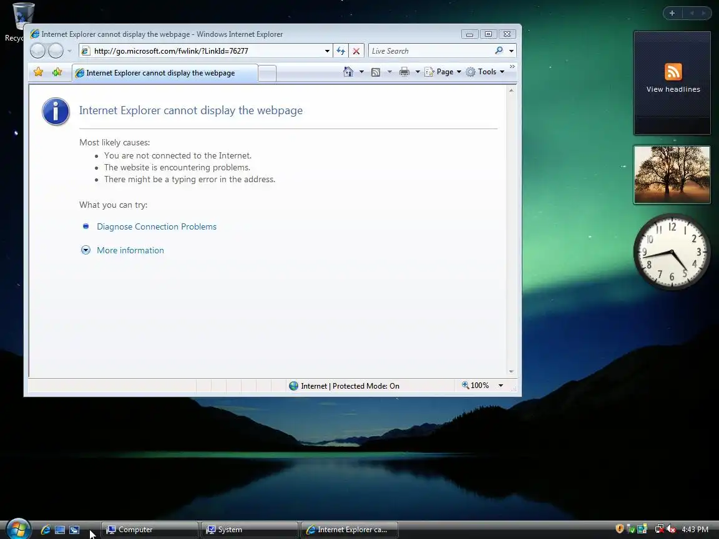This screenshot has width=719, height=539.
Task: Open the Page menu
Action: click(x=443, y=72)
